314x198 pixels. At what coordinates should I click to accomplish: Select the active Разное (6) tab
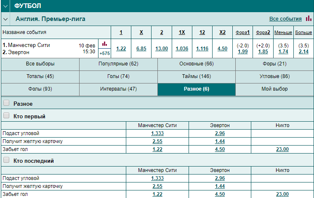197,89
